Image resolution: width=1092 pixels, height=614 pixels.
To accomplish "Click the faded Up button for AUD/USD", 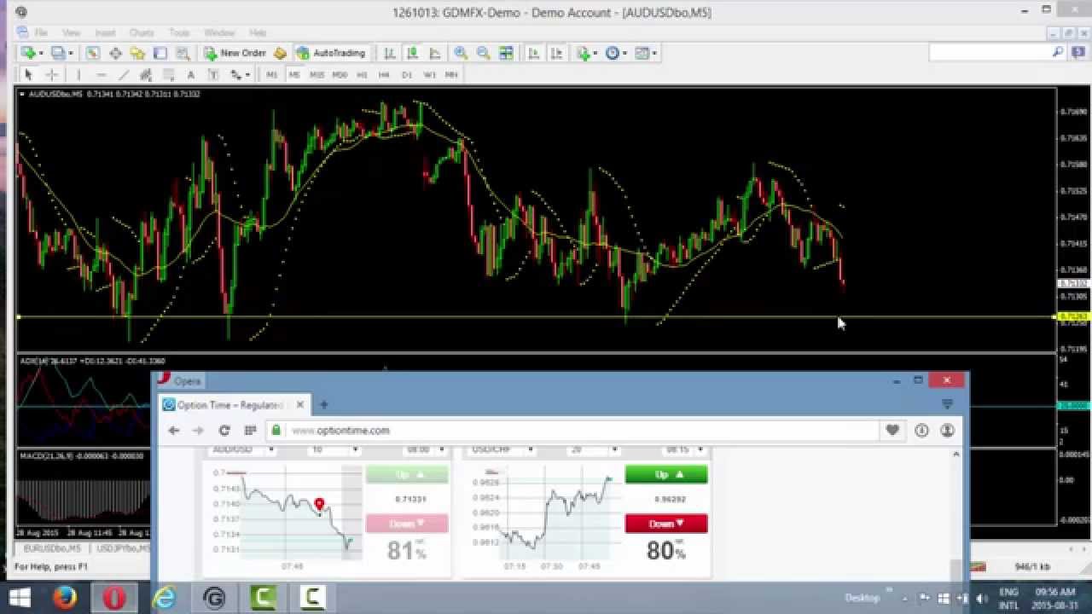I will click(407, 474).
